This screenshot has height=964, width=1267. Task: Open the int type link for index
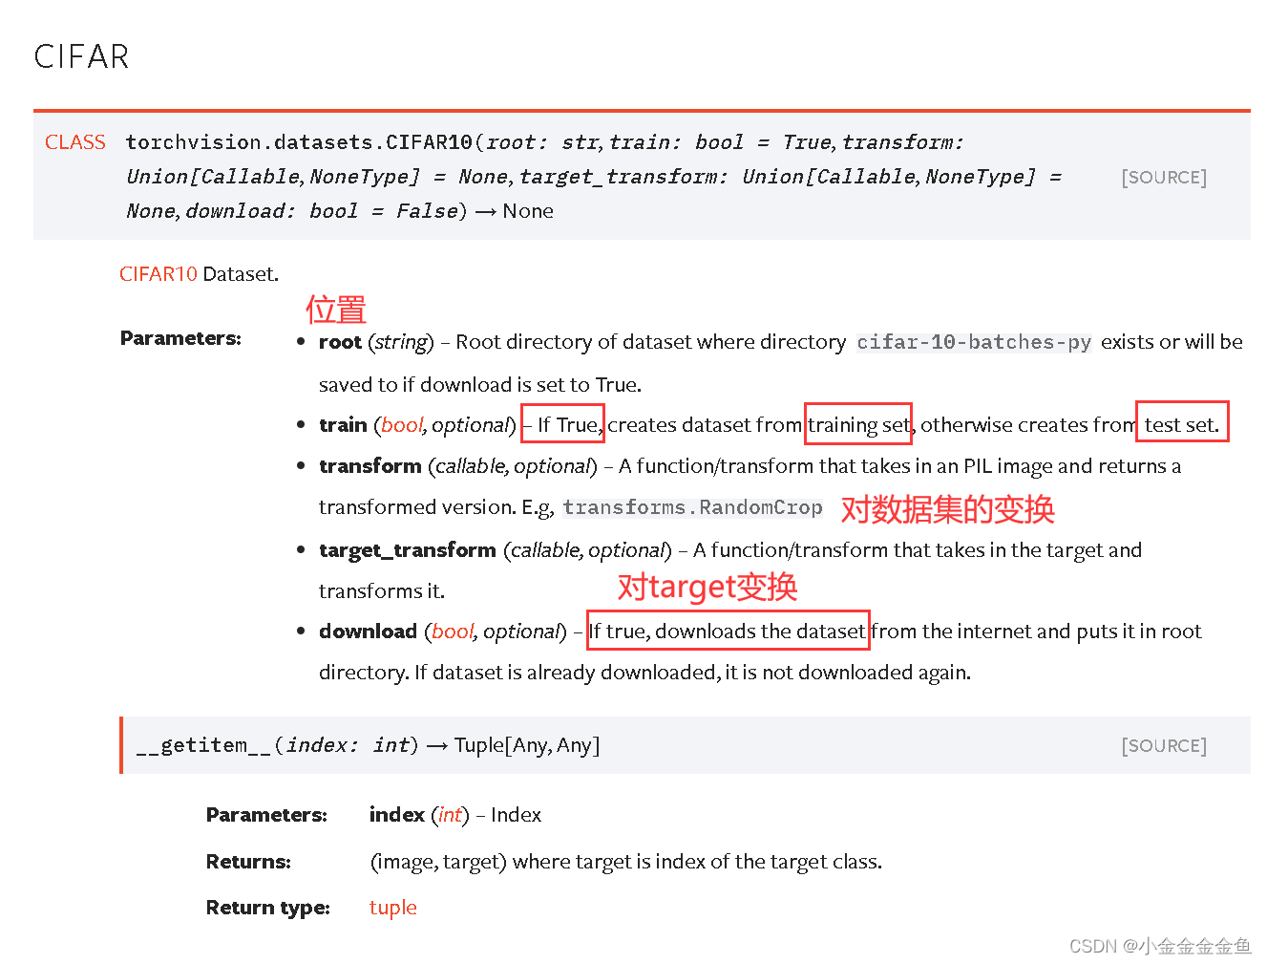tap(450, 815)
